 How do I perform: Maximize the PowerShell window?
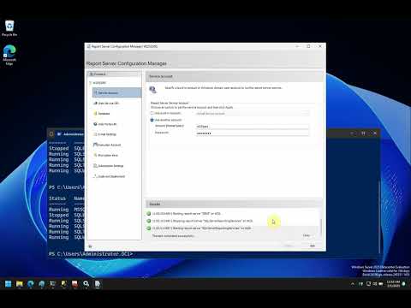tap(363, 133)
